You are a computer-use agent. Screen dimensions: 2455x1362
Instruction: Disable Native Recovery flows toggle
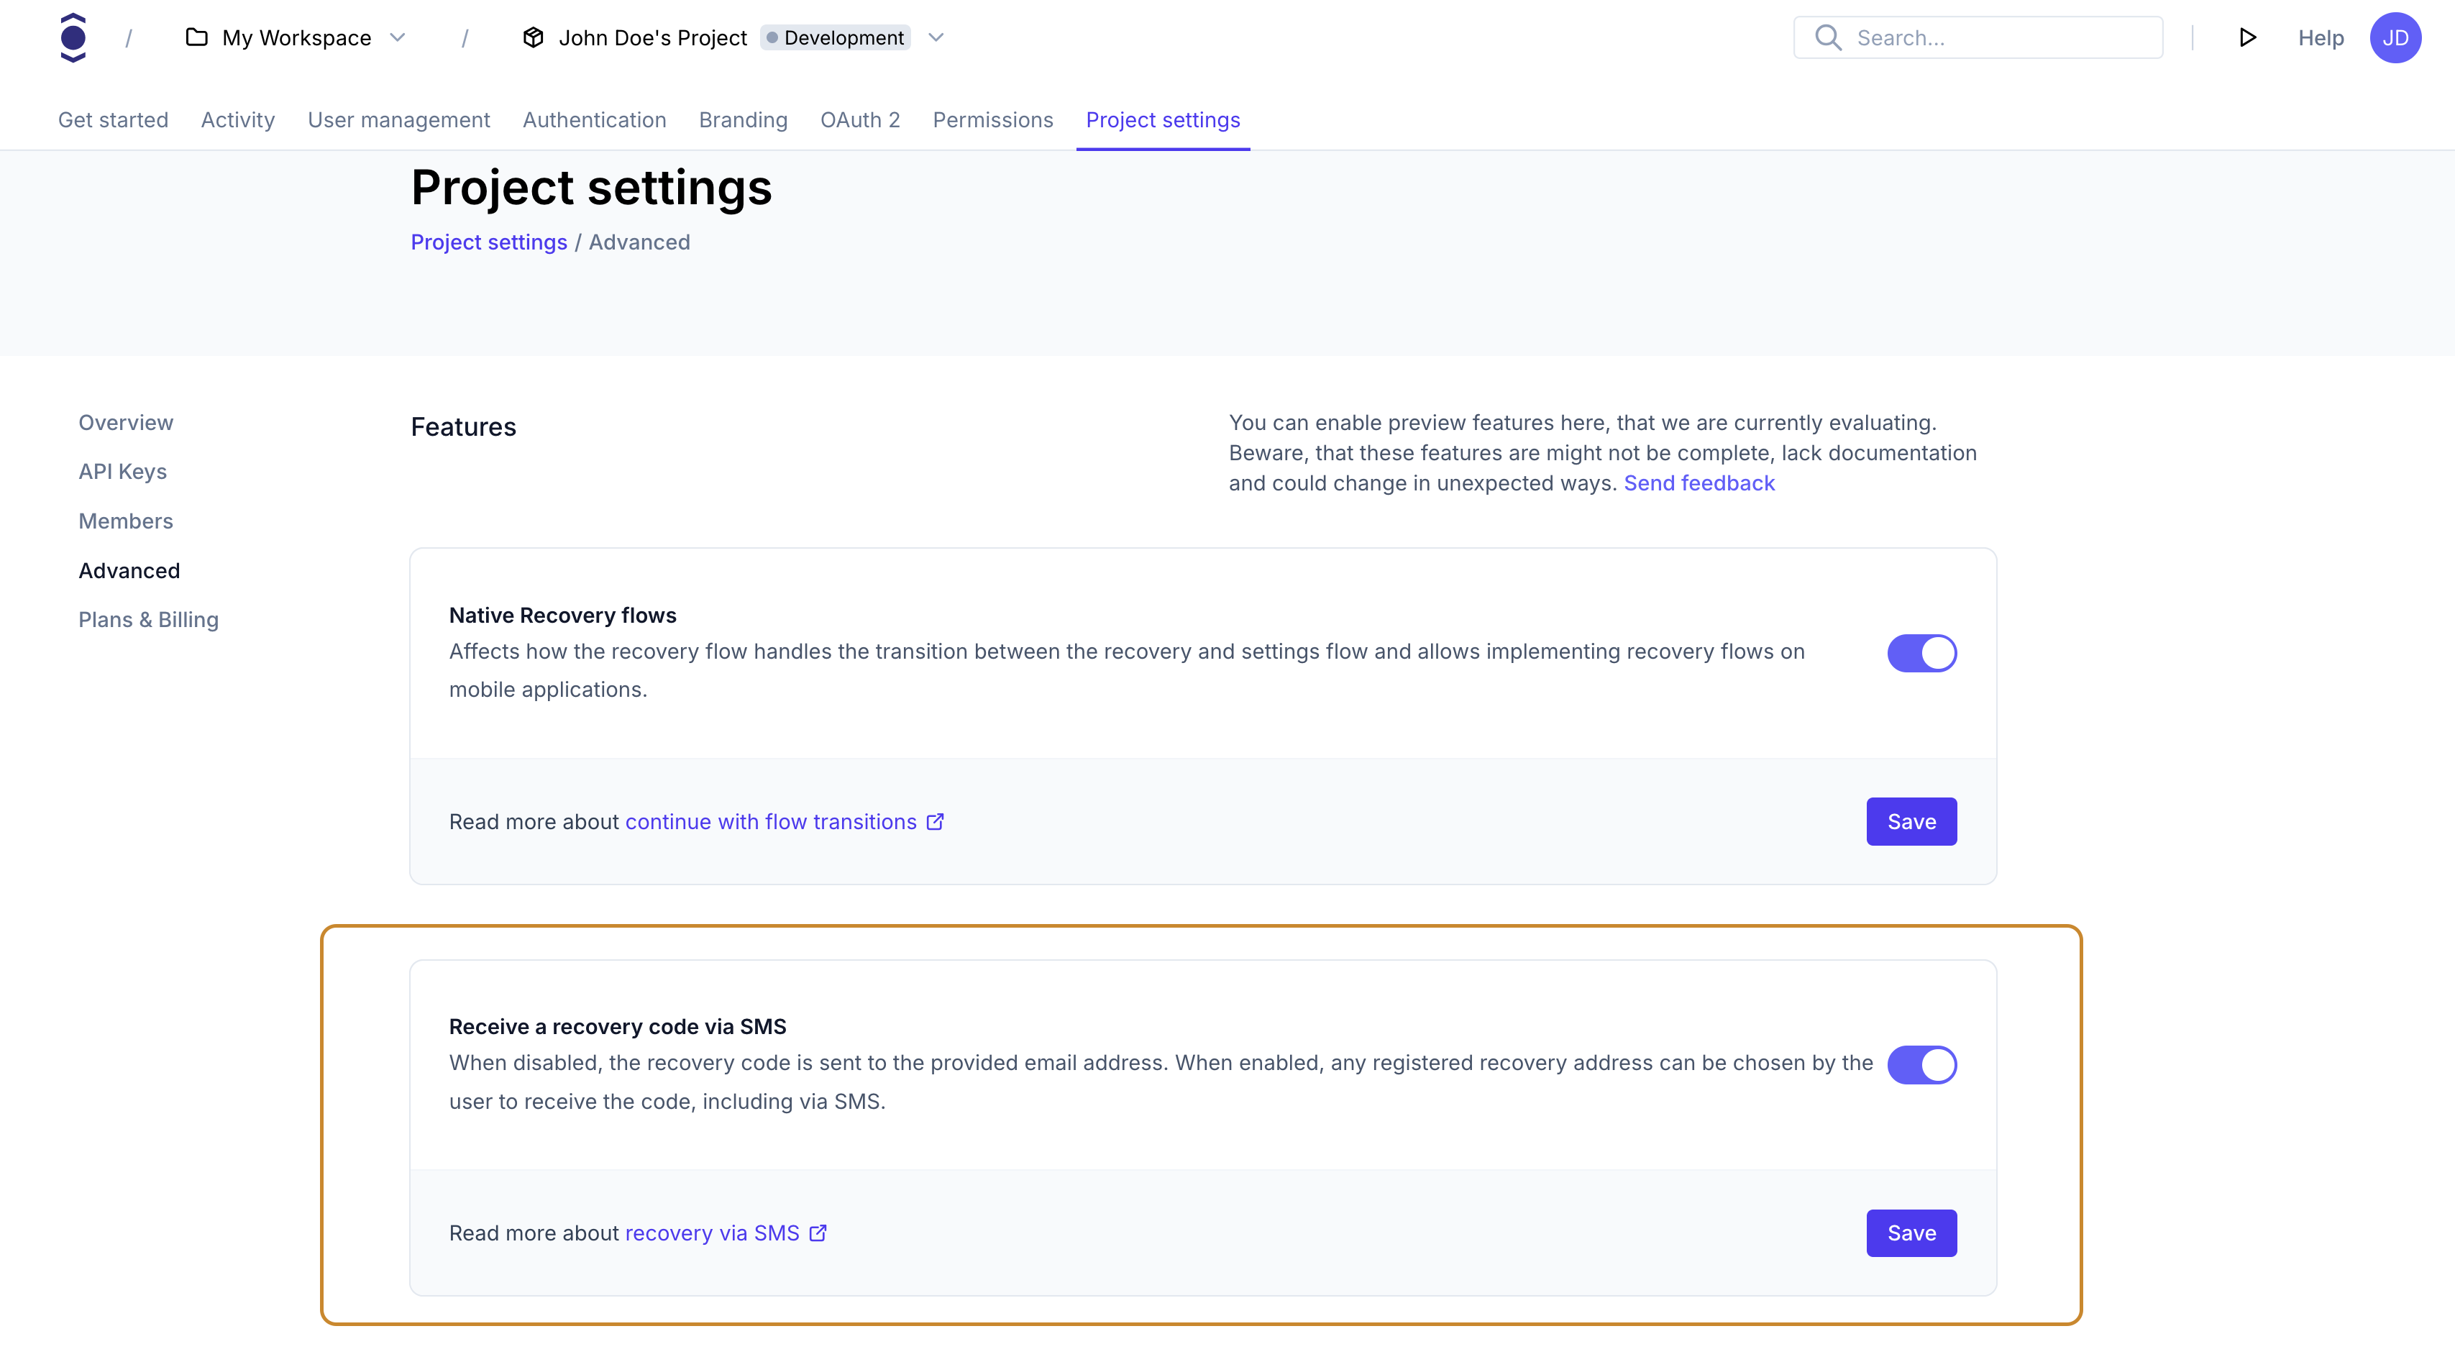coord(1921,653)
